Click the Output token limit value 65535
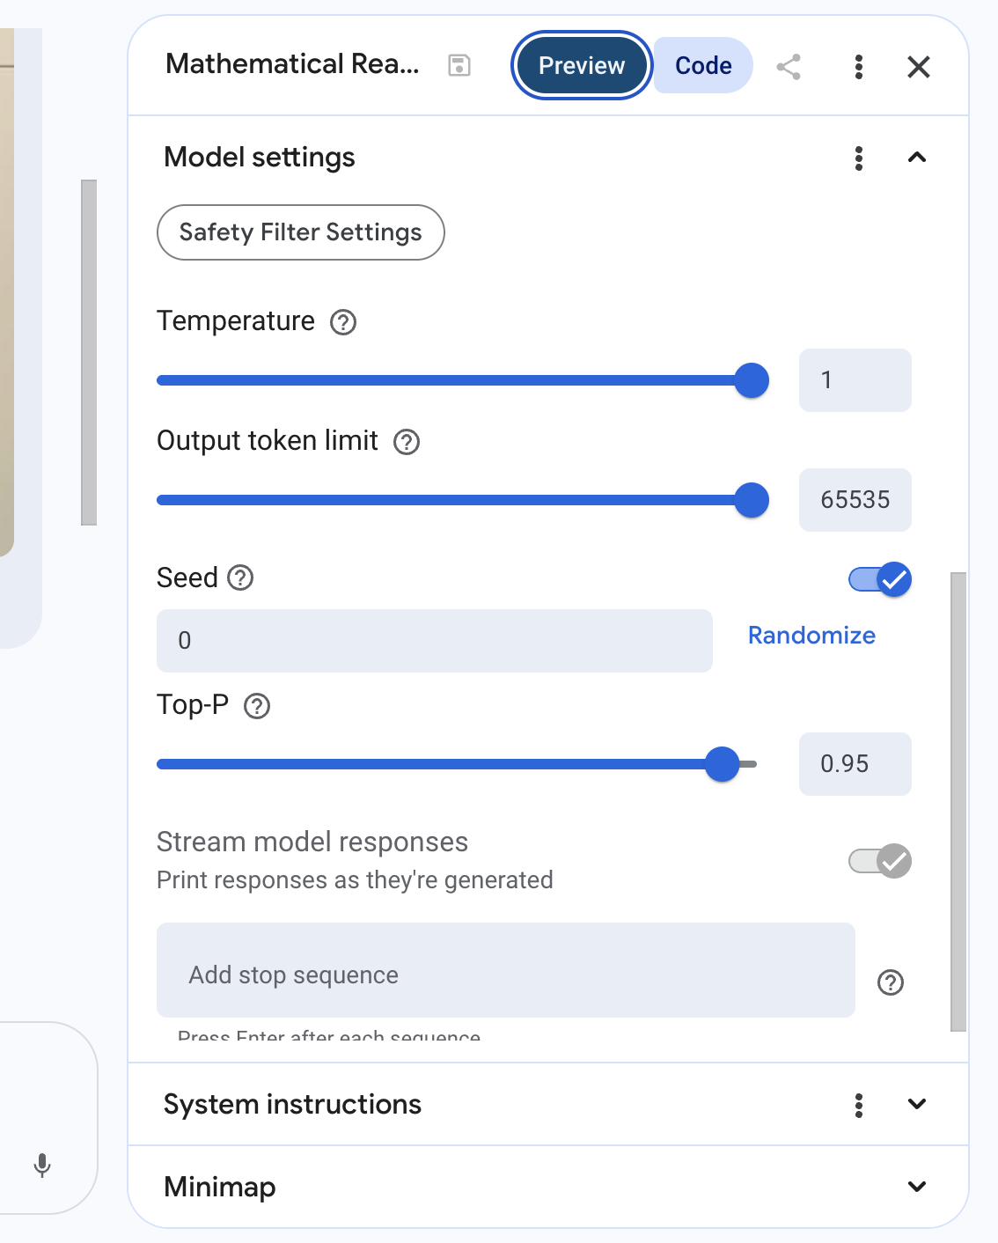The width and height of the screenshot is (998, 1243). (x=855, y=500)
